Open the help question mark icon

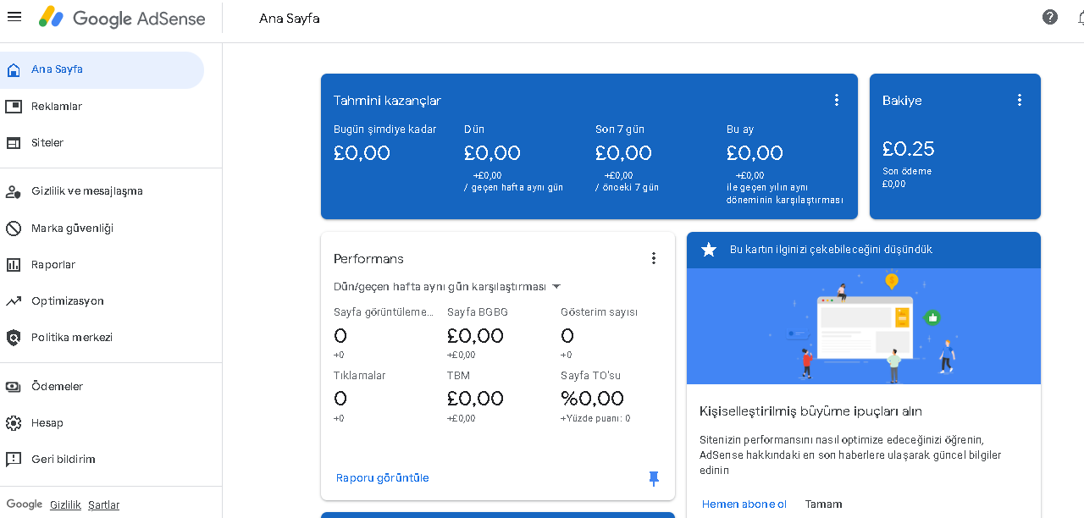pos(1050,17)
